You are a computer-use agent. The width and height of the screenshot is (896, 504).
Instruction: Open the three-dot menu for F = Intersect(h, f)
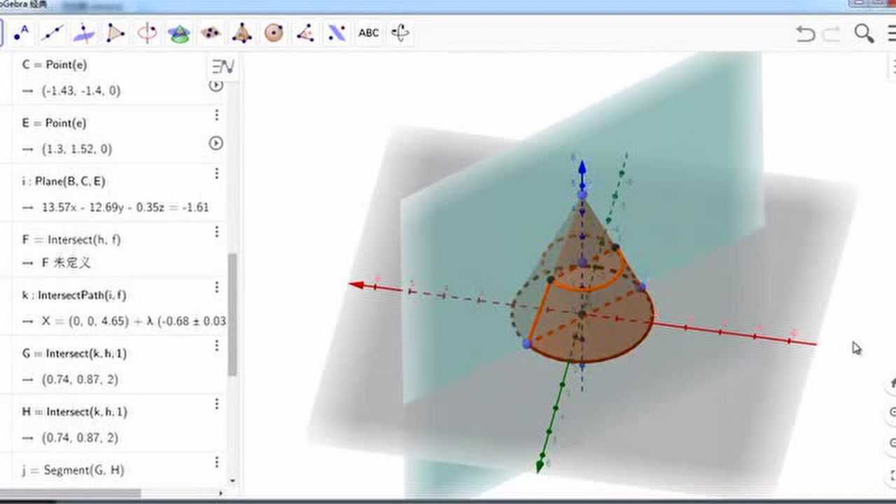216,231
